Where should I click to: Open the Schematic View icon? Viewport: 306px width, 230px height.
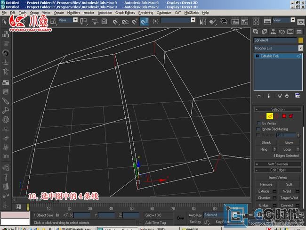tap(244, 21)
